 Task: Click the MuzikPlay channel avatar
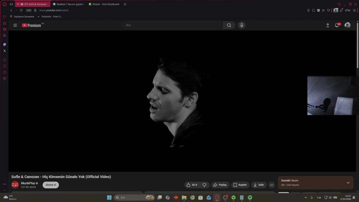point(15,185)
